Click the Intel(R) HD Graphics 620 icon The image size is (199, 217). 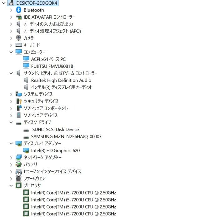(x=26, y=150)
